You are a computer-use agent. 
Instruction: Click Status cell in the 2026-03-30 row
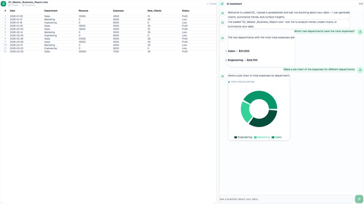click(185, 52)
